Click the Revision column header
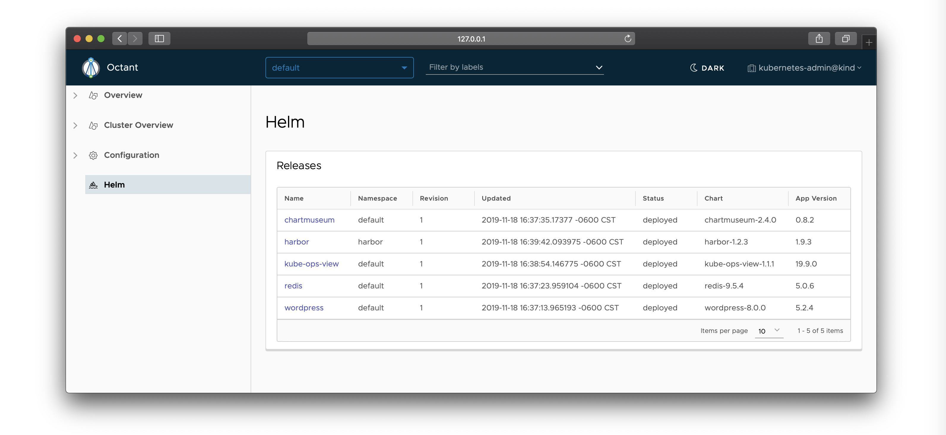Image resolution: width=946 pixels, height=435 pixels. pyautogui.click(x=434, y=198)
